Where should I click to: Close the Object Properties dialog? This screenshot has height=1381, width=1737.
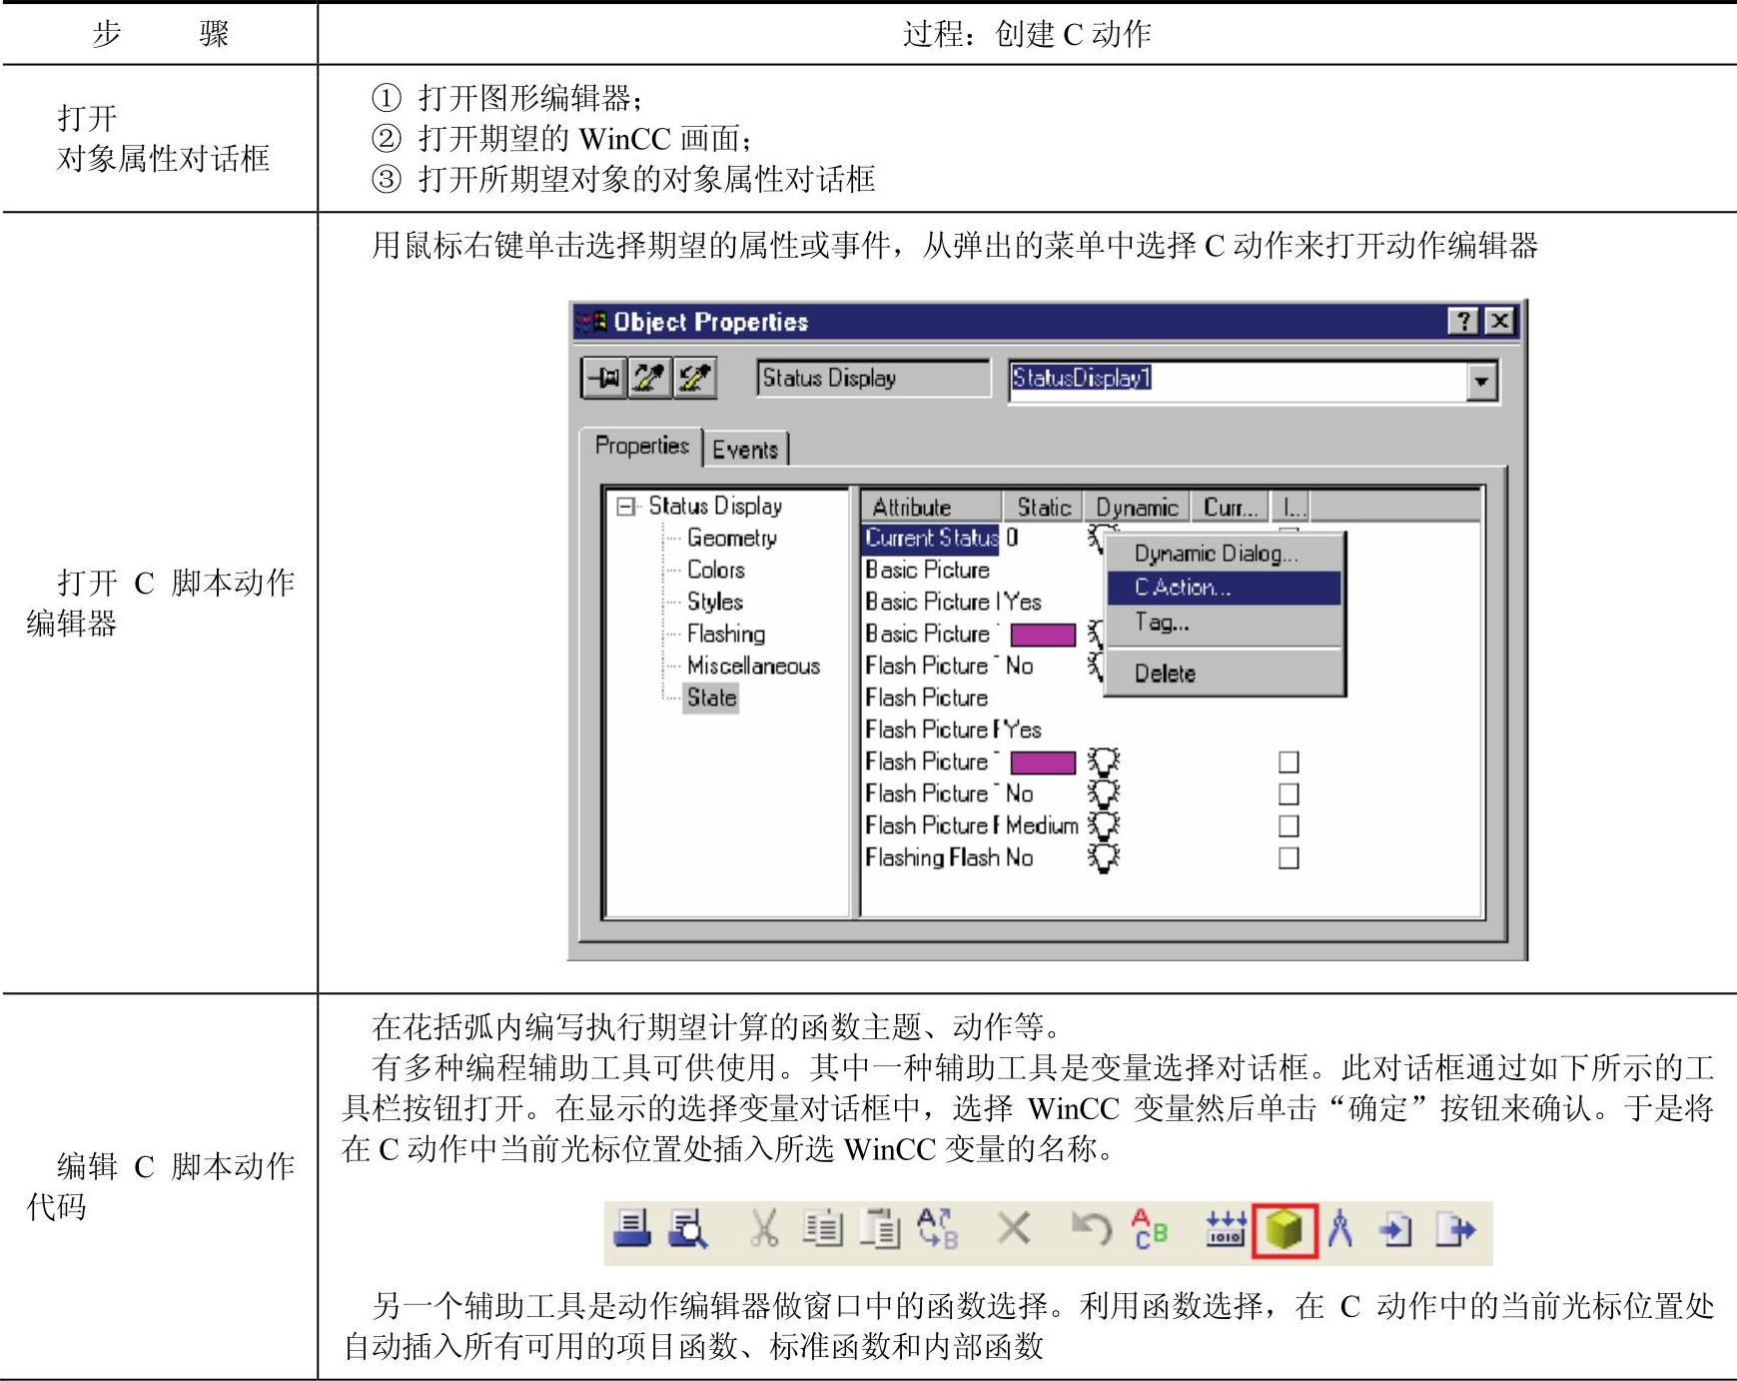(x=1499, y=321)
